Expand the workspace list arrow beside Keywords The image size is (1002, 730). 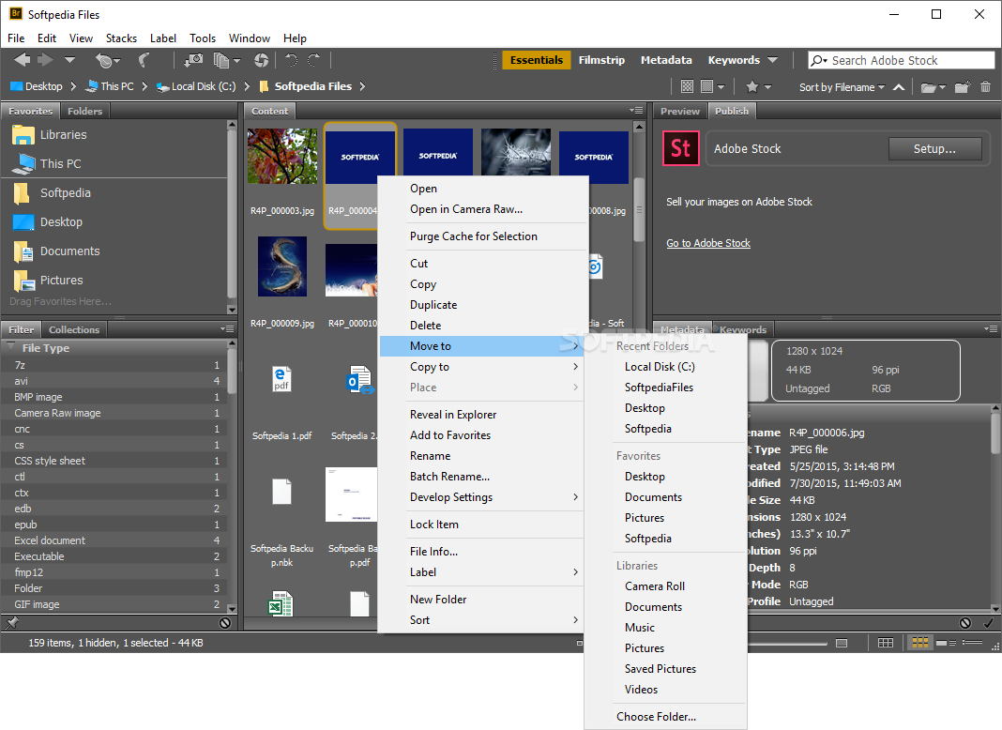pos(772,60)
